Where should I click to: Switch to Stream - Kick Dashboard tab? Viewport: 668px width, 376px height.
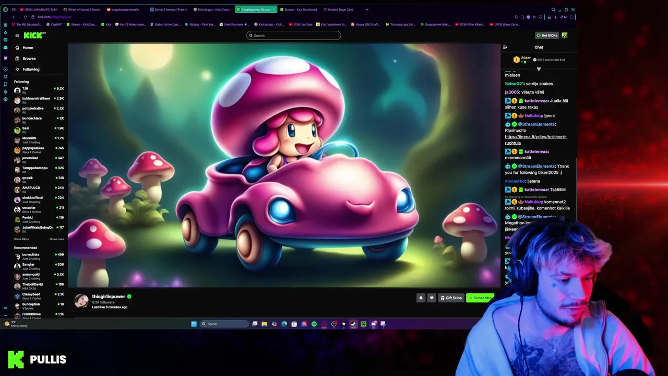(299, 9)
